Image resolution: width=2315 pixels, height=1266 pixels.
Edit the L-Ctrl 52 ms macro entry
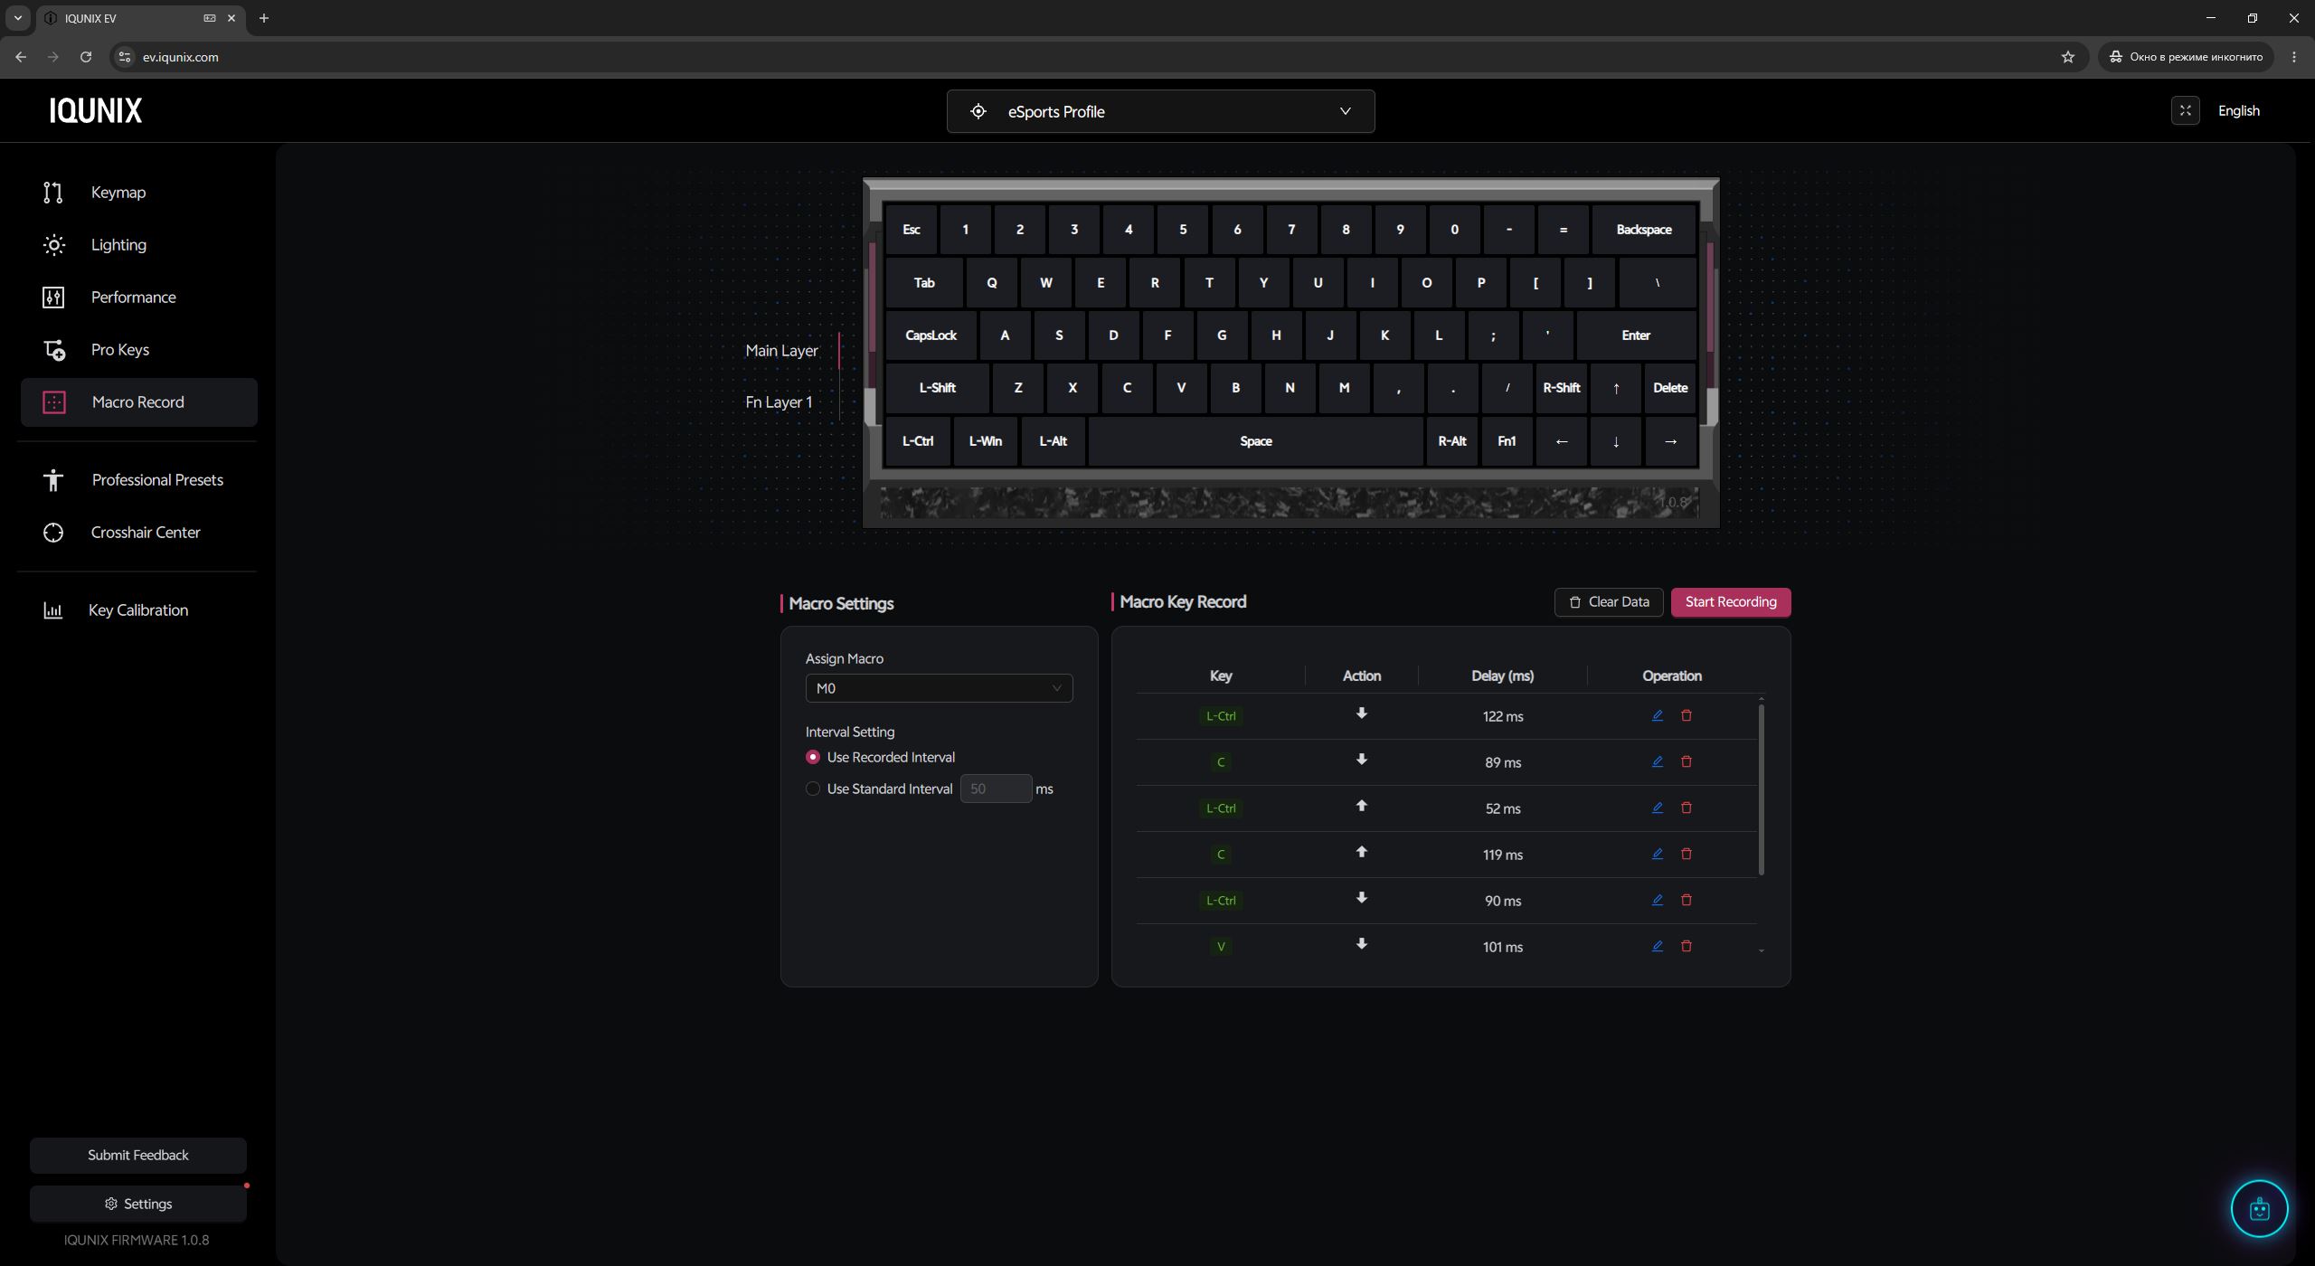(x=1658, y=808)
